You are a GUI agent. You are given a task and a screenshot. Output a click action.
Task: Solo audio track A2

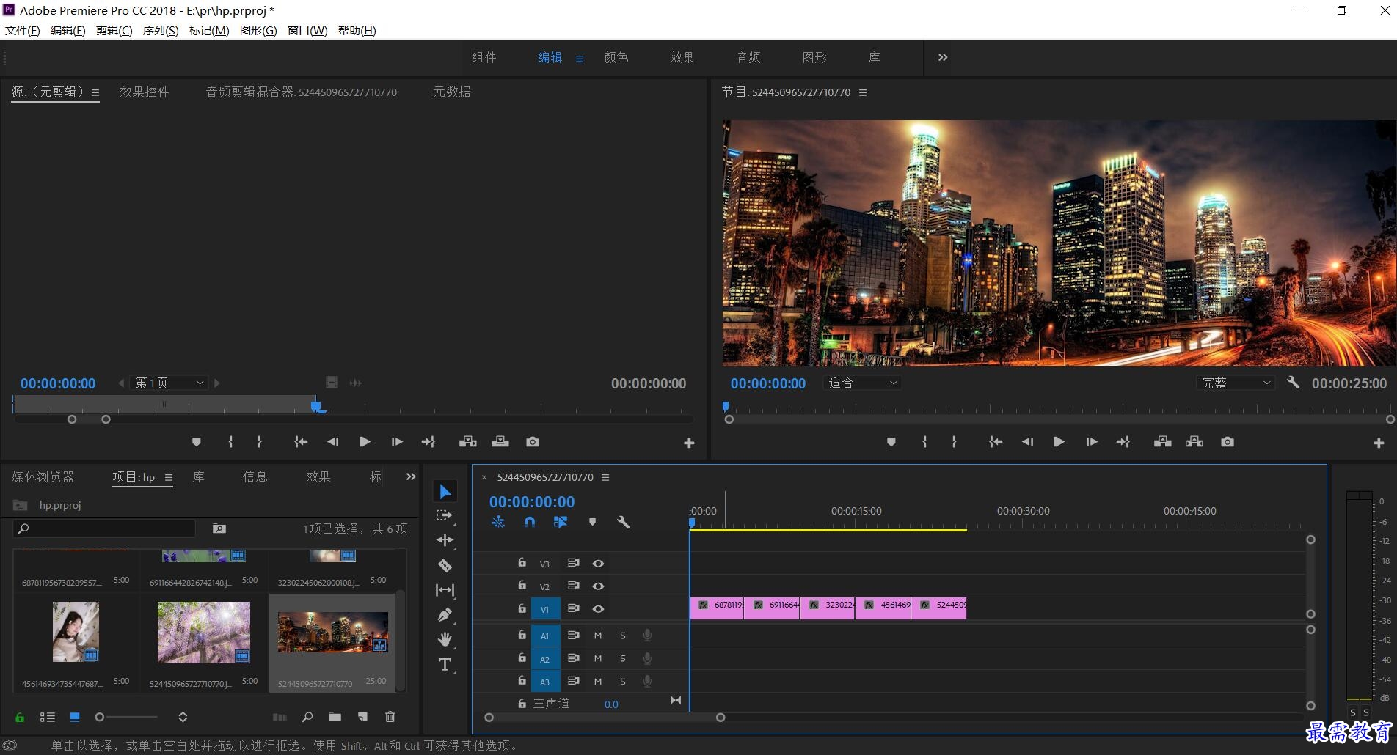pyautogui.click(x=623, y=659)
